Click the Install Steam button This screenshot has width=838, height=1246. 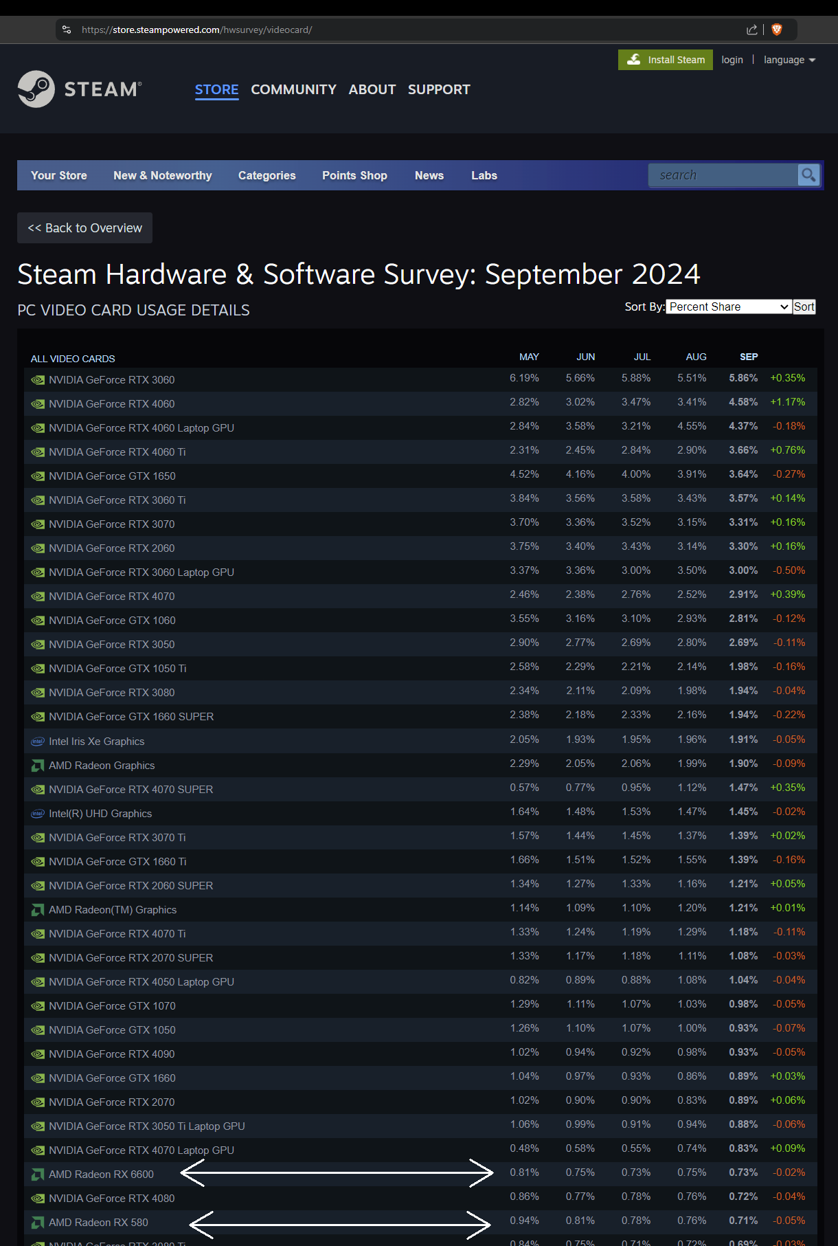tap(666, 60)
